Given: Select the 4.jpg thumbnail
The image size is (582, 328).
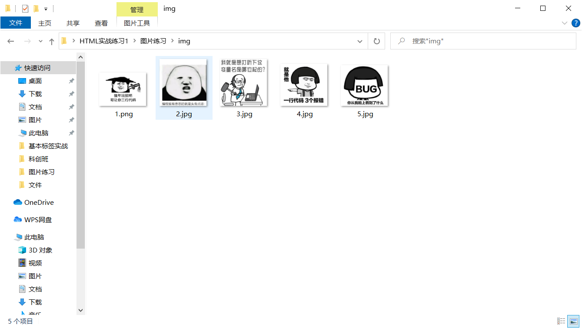Looking at the screenshot, I should pyautogui.click(x=304, y=85).
